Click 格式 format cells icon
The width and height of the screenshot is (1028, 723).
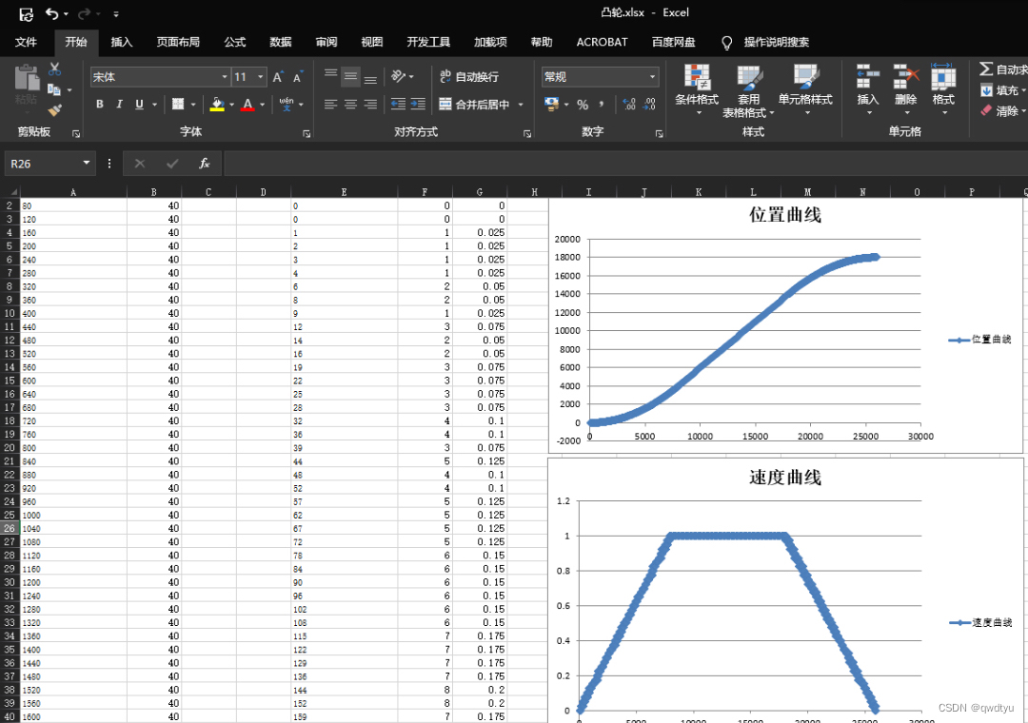point(943,89)
